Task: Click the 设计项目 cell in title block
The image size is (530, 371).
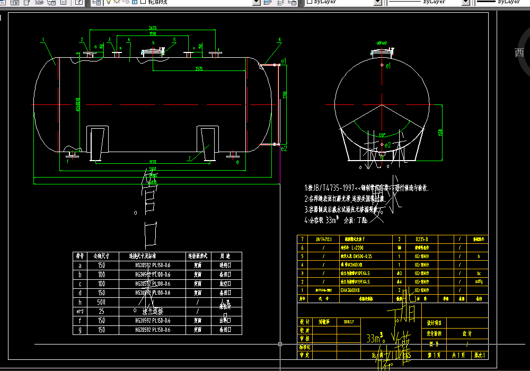Action: click(x=437, y=322)
